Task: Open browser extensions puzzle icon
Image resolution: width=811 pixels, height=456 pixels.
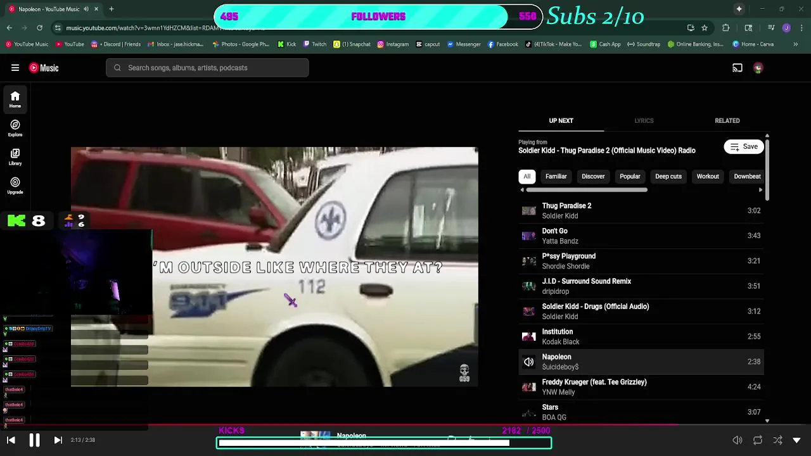Action: 726,28
